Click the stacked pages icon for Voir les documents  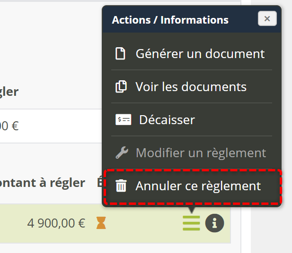[121, 87]
